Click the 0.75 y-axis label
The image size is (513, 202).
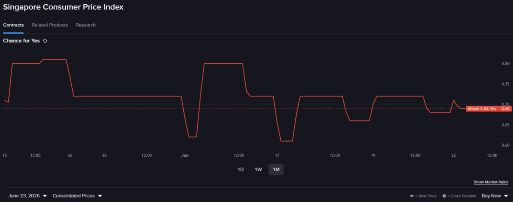tap(506, 84)
